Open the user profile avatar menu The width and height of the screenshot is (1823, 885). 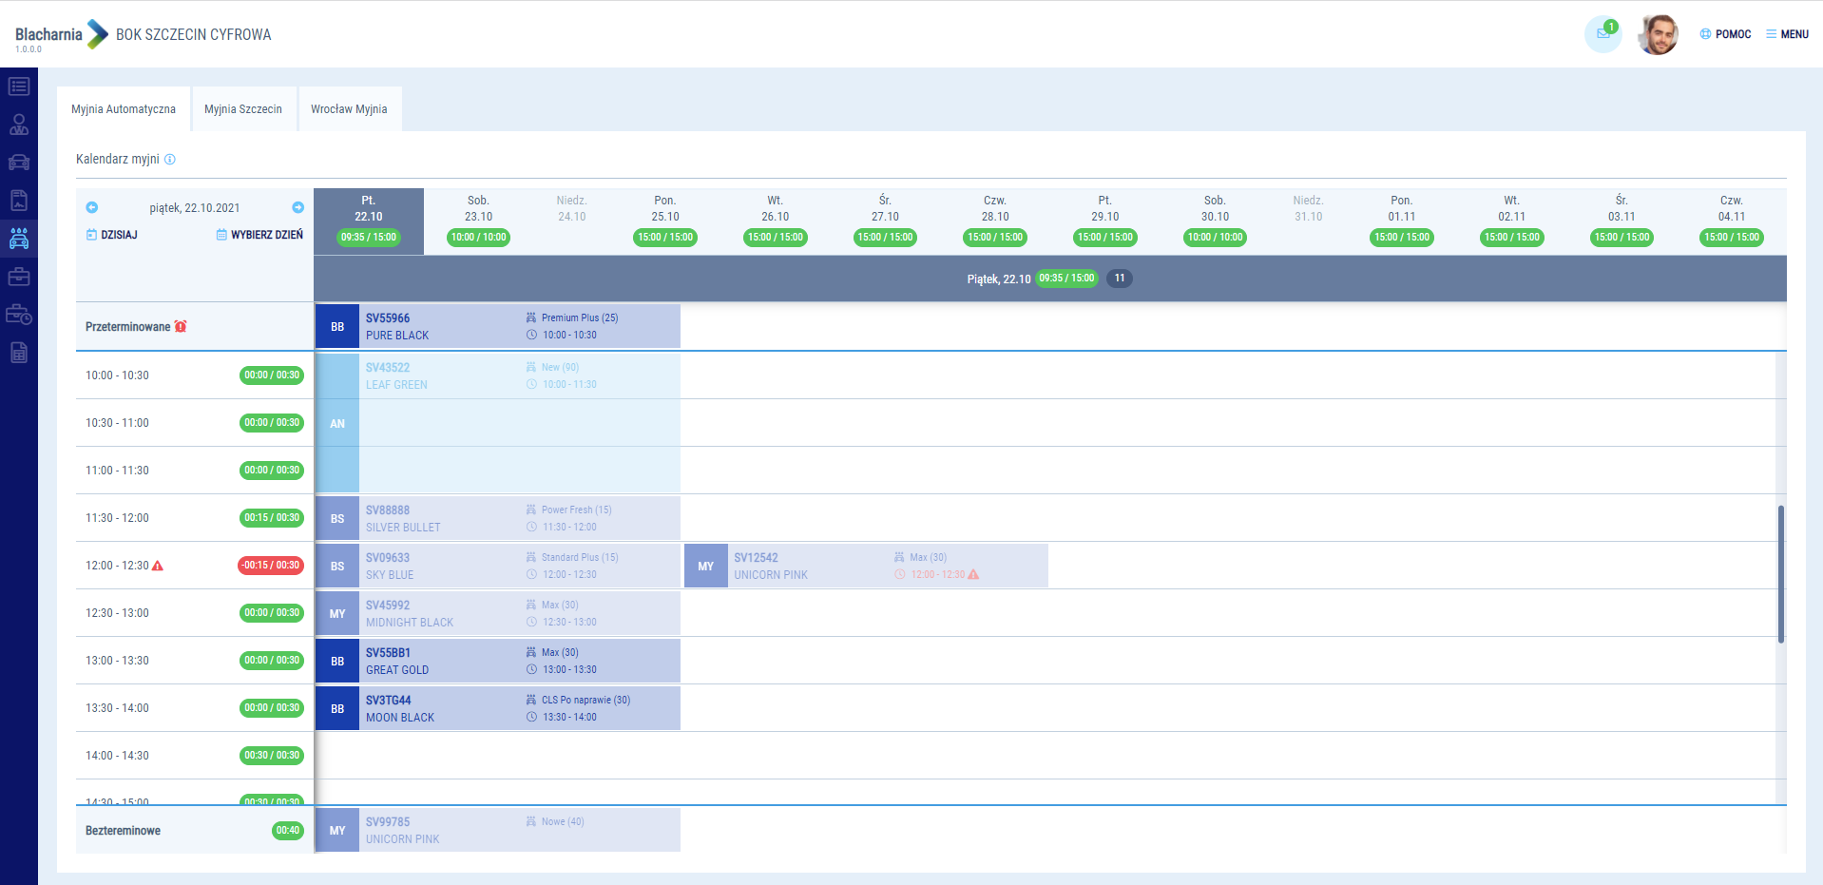tap(1658, 35)
